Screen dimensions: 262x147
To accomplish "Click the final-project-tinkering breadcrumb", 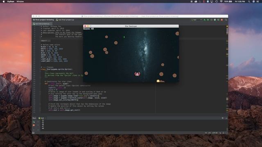I will click(x=43, y=20).
